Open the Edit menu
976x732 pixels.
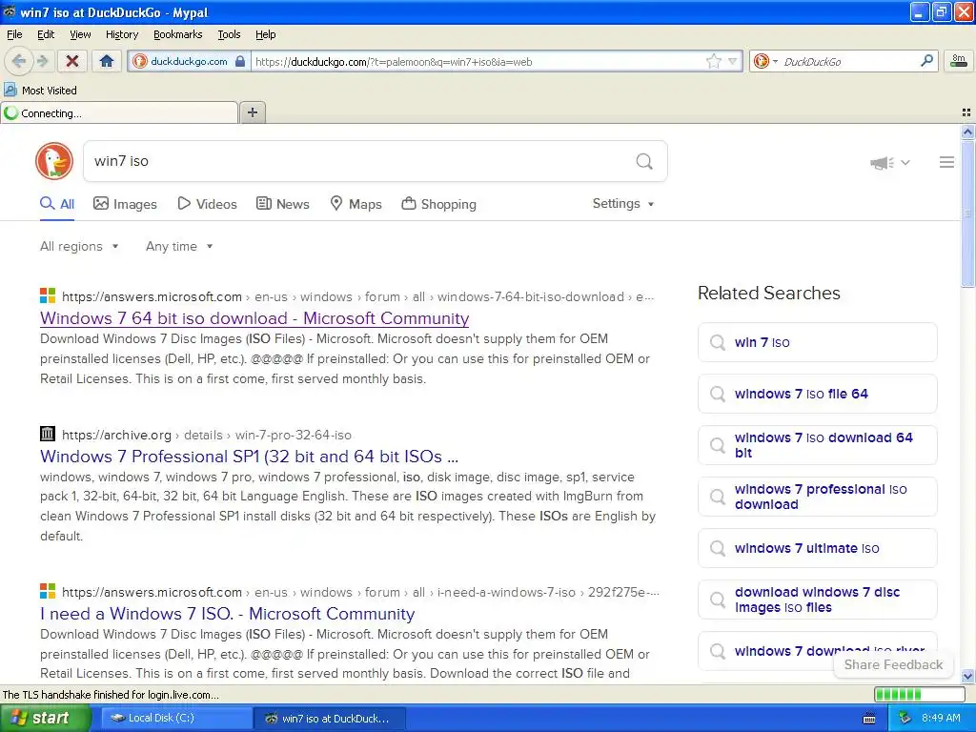46,34
